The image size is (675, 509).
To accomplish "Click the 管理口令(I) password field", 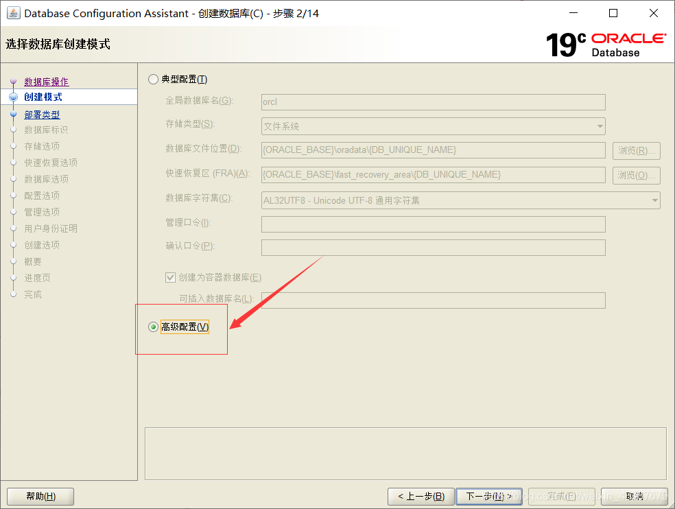I will click(x=433, y=224).
